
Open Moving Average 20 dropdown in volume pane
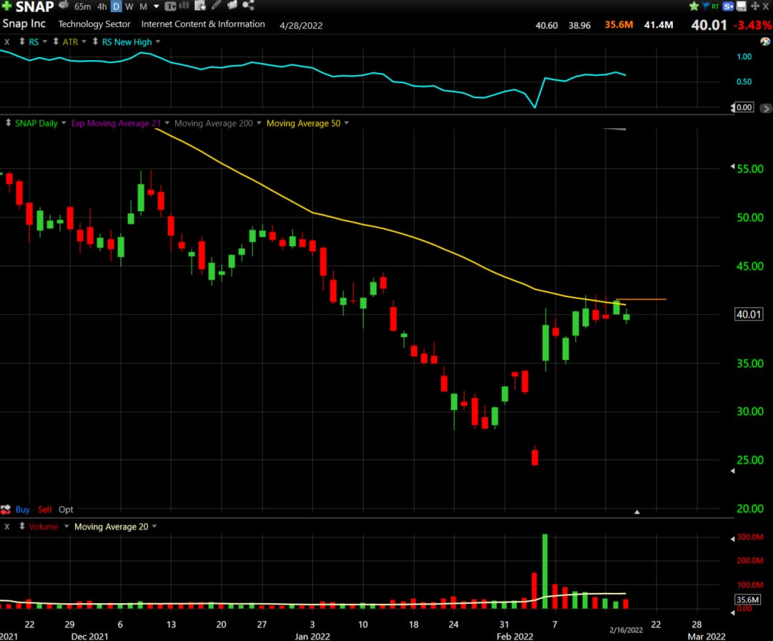154,526
